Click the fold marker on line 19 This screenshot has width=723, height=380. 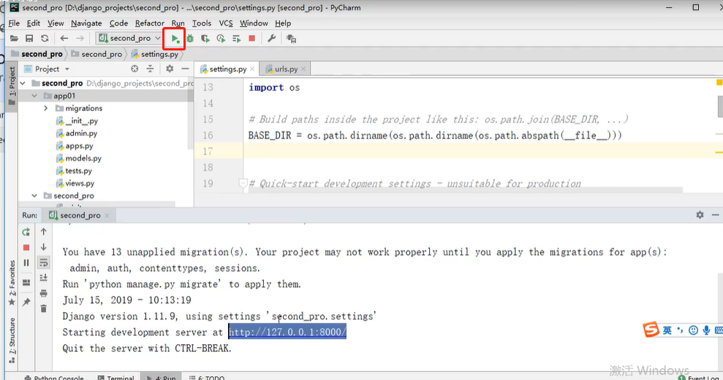coord(243,183)
